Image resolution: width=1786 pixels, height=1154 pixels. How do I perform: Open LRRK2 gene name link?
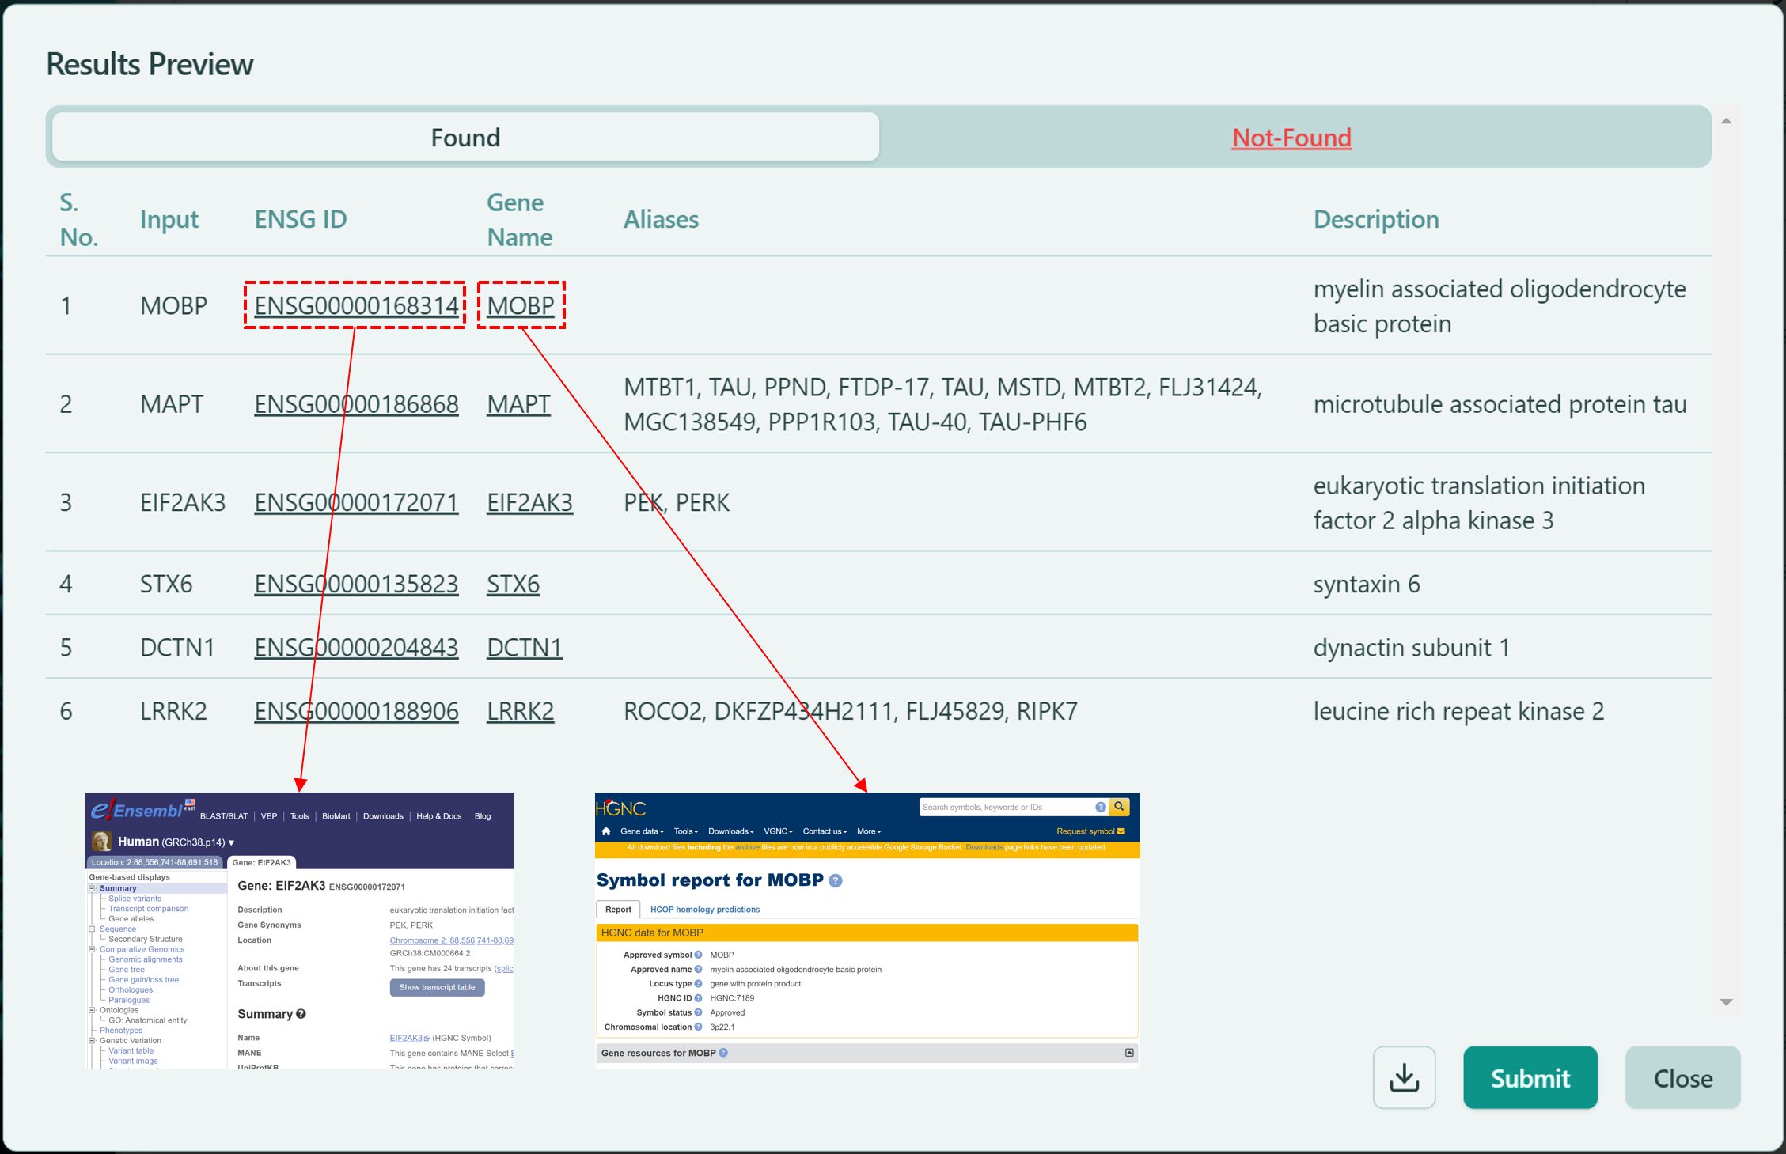(x=520, y=711)
